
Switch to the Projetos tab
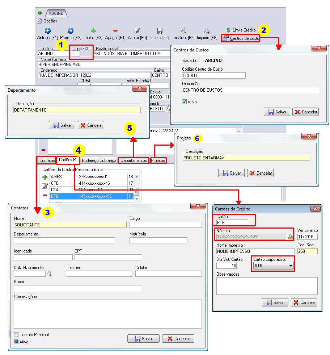(x=158, y=160)
